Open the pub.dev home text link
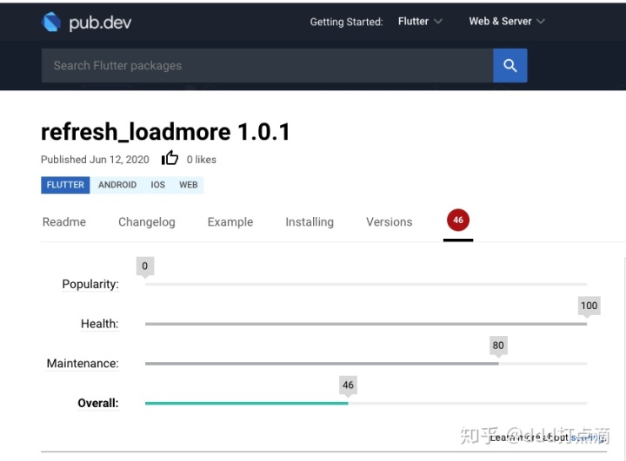This screenshot has width=626, height=461. (100, 23)
